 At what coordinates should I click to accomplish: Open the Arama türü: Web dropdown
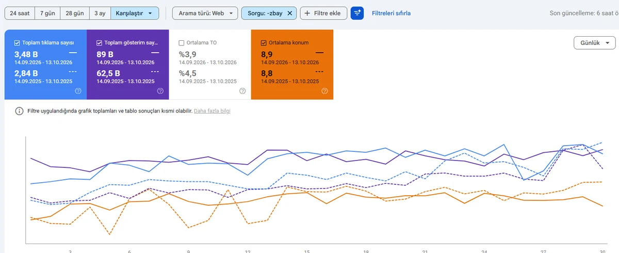(x=205, y=13)
